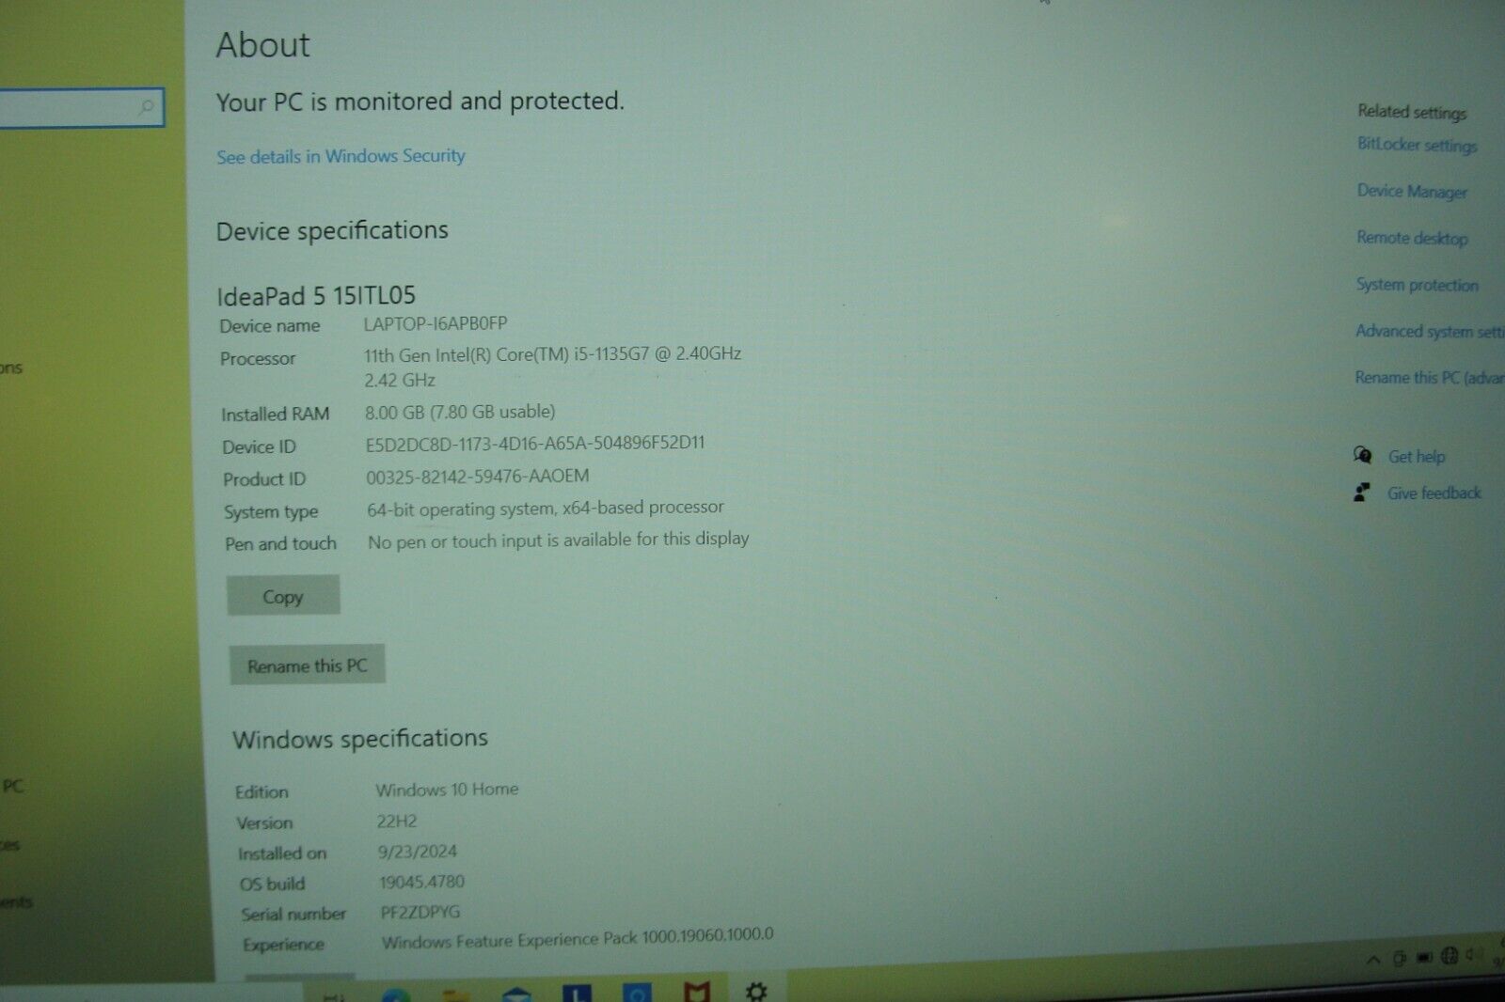Launch Microsoft Edge from the taskbar
Screen dimensions: 1505x1002
(396, 995)
